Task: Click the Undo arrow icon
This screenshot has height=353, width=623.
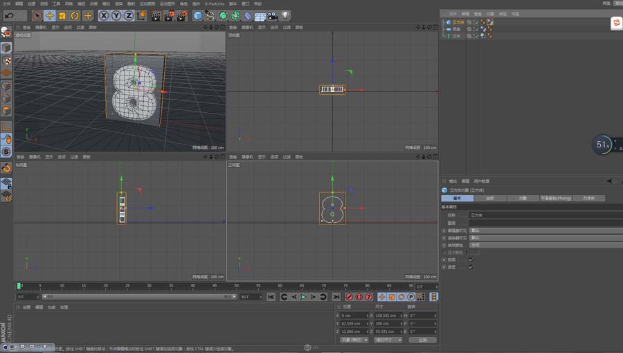Action: [9, 15]
